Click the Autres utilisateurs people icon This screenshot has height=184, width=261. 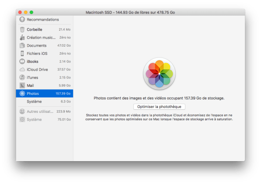[22, 112]
